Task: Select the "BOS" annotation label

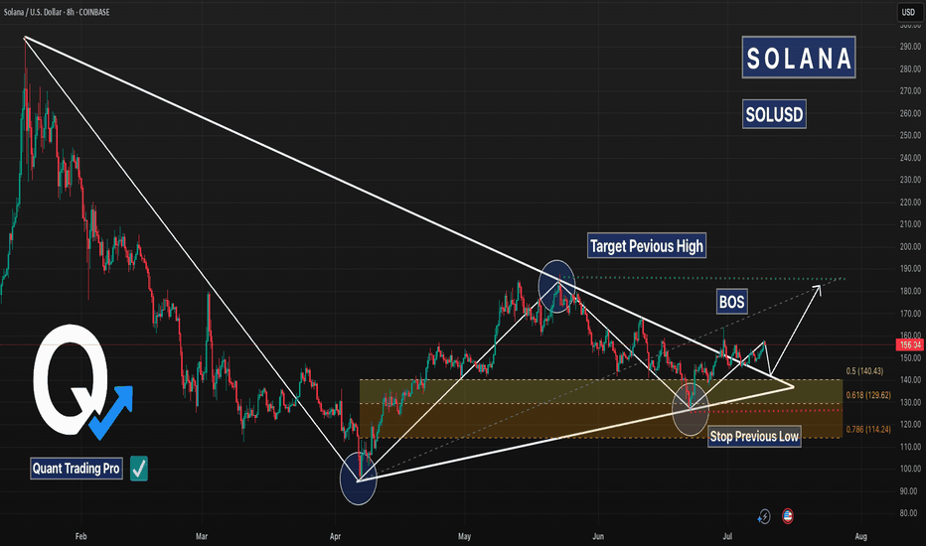Action: [731, 302]
